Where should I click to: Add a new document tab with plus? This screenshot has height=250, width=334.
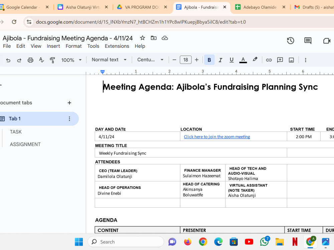69,103
